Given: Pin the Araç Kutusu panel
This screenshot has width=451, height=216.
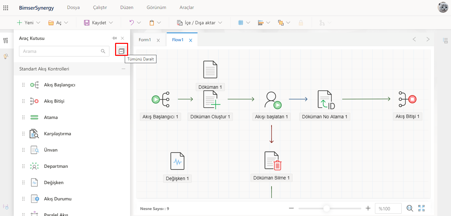Looking at the screenshot, I should coord(114,38).
